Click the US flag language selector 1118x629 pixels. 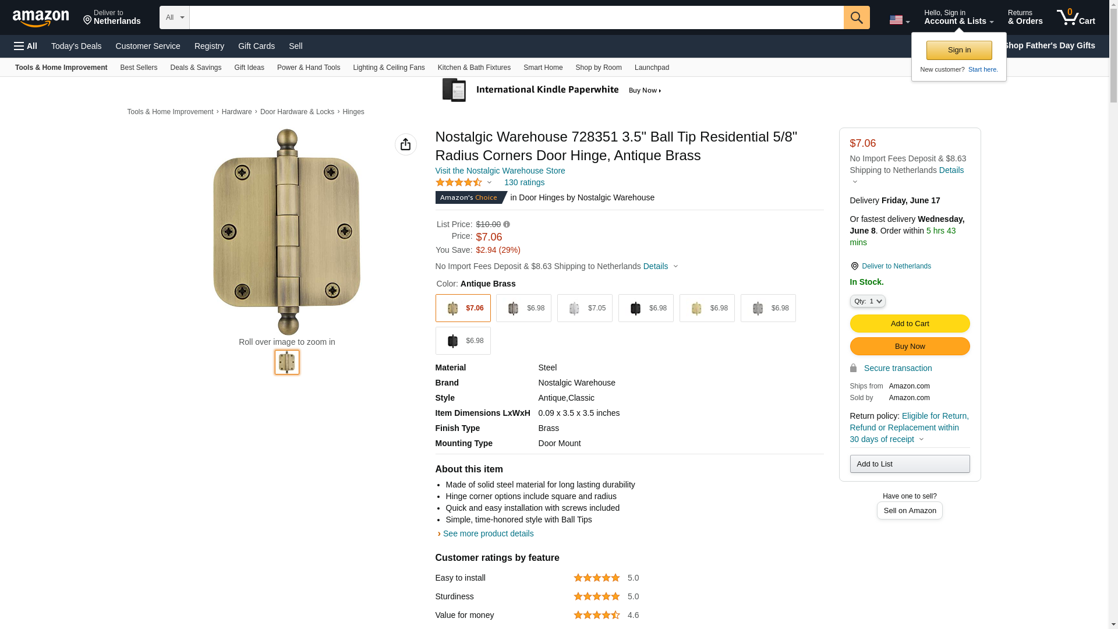click(899, 20)
